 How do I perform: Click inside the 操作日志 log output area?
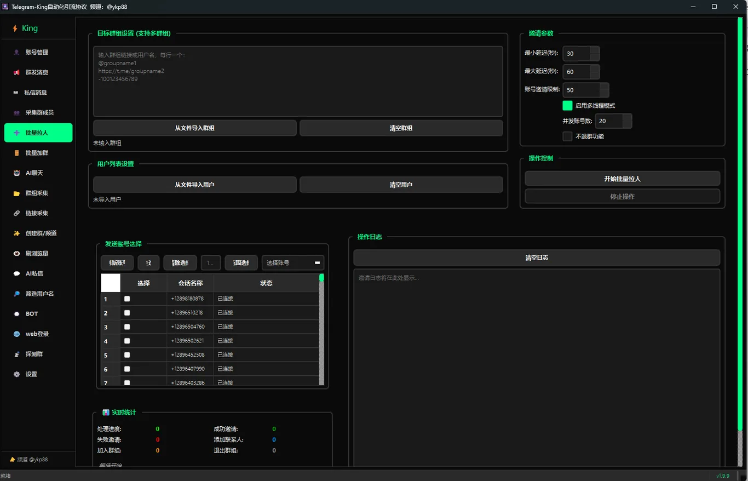[537, 368]
